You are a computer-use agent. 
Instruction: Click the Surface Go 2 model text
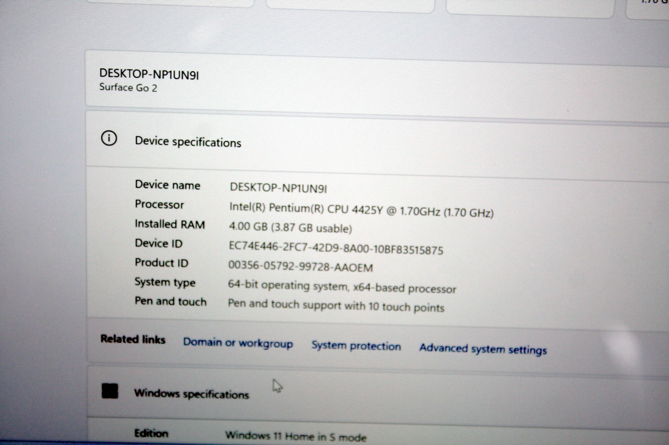[x=128, y=87]
